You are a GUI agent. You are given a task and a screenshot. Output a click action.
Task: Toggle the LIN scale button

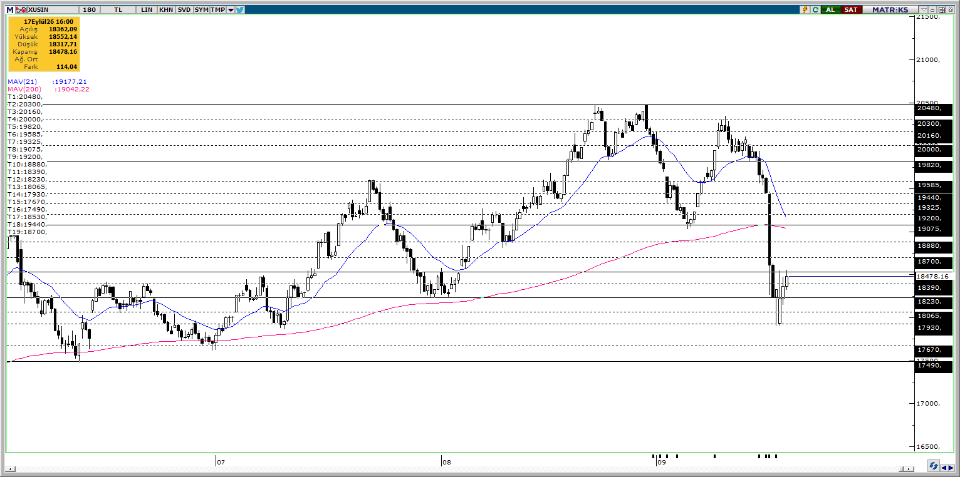[147, 10]
